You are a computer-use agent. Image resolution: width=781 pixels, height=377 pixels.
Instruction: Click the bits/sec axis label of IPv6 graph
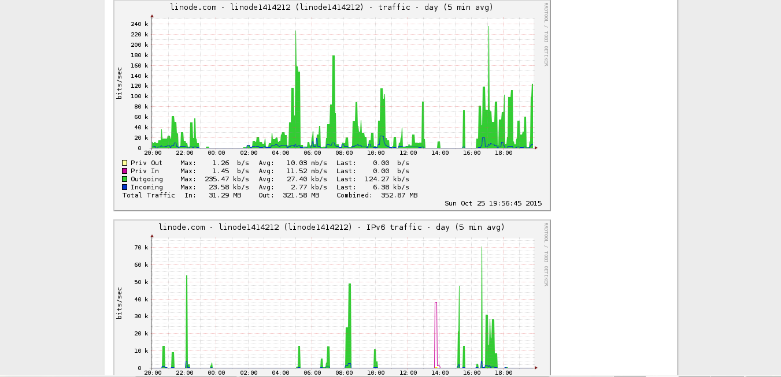(x=120, y=303)
